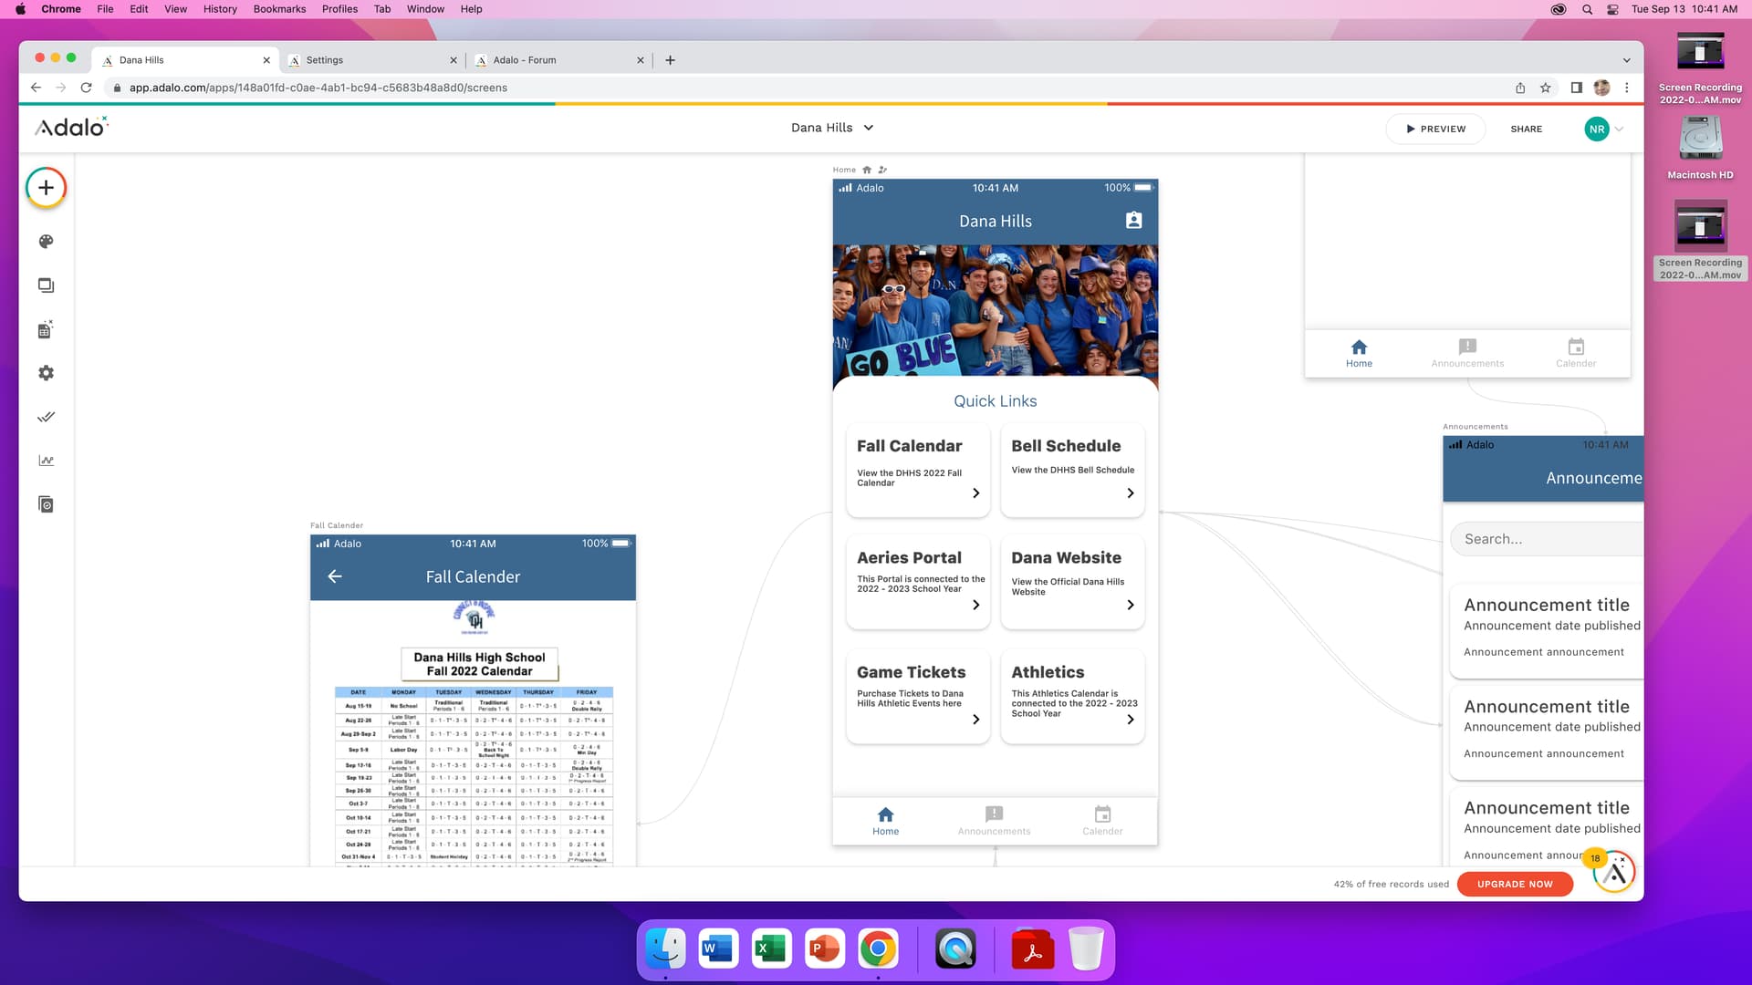Image resolution: width=1752 pixels, height=985 pixels.
Task: Open the Adalo help chat bubble
Action: [x=1614, y=873]
